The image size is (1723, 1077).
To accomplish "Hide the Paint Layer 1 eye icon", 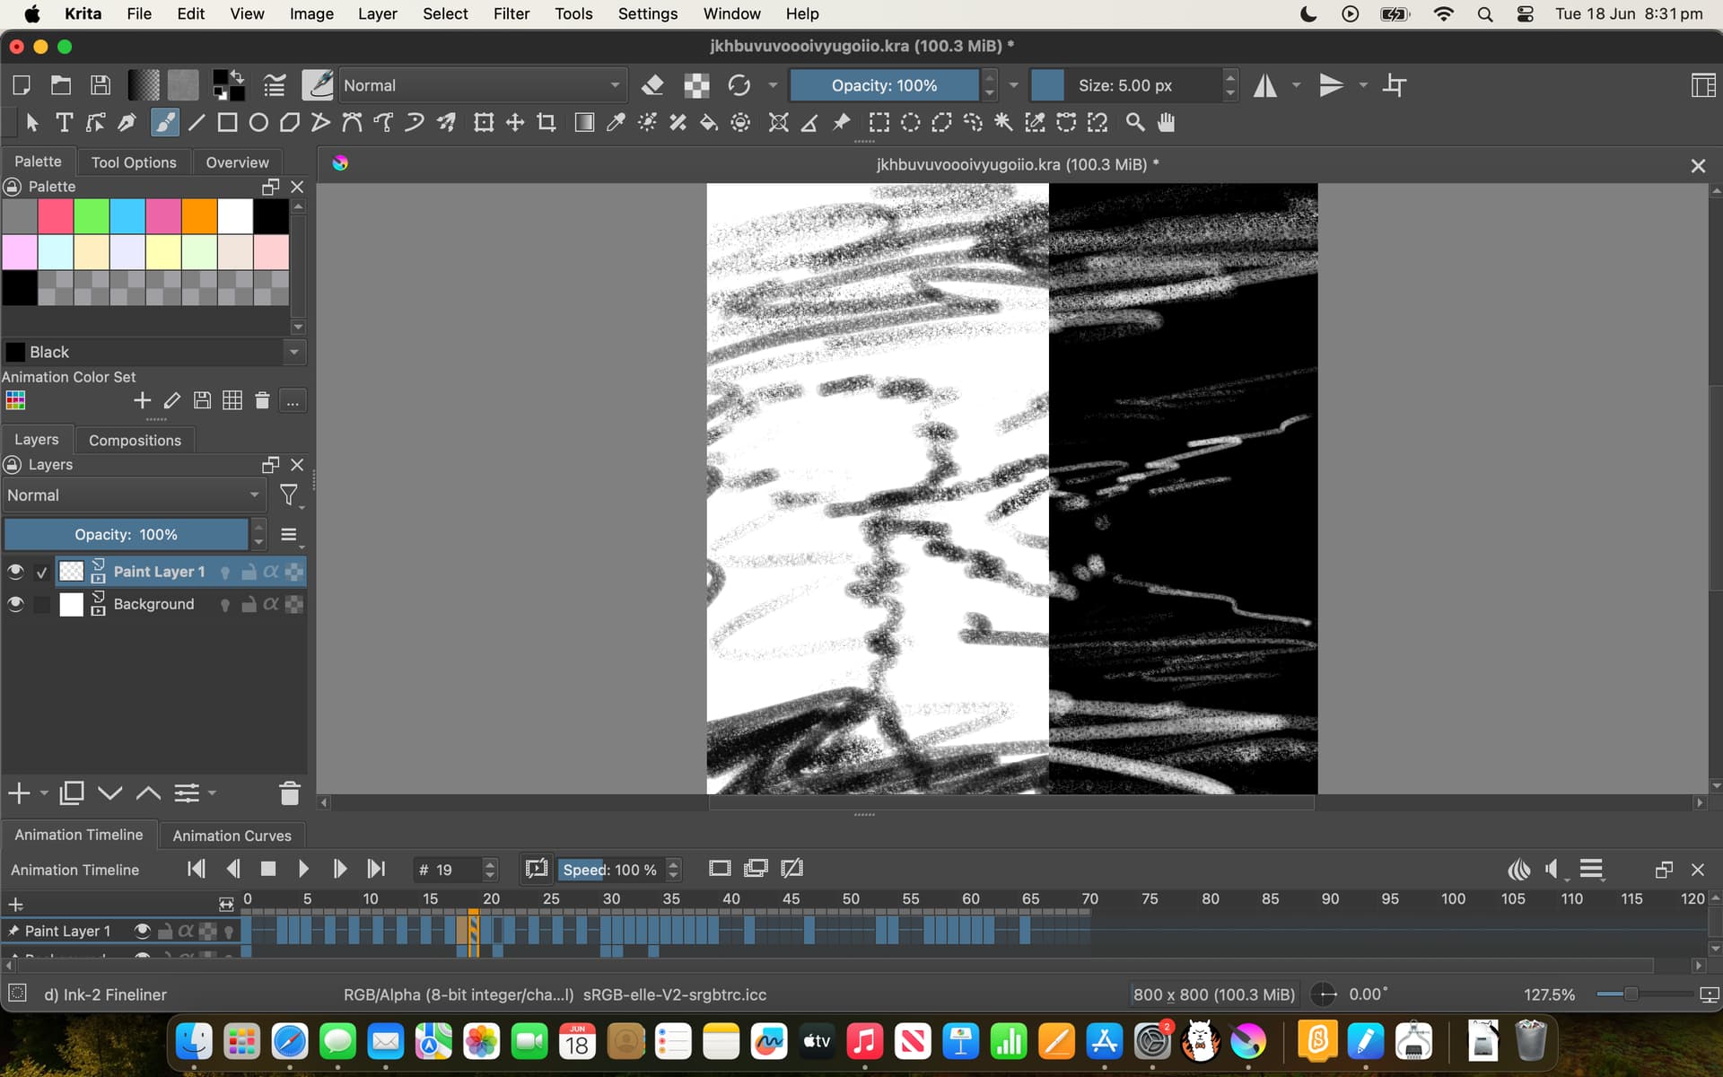I will pyautogui.click(x=15, y=572).
